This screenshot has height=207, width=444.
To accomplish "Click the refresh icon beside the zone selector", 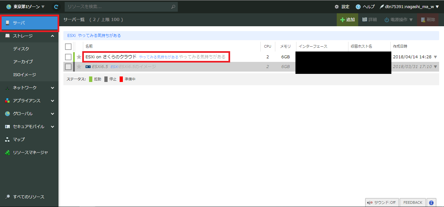I will point(56,6).
